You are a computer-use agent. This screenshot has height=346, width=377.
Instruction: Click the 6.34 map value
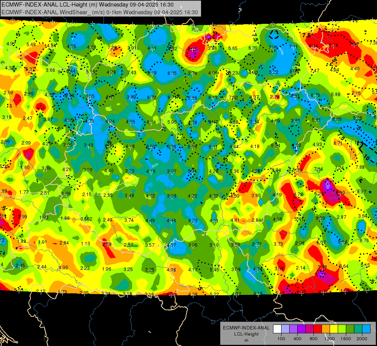[313, 46]
